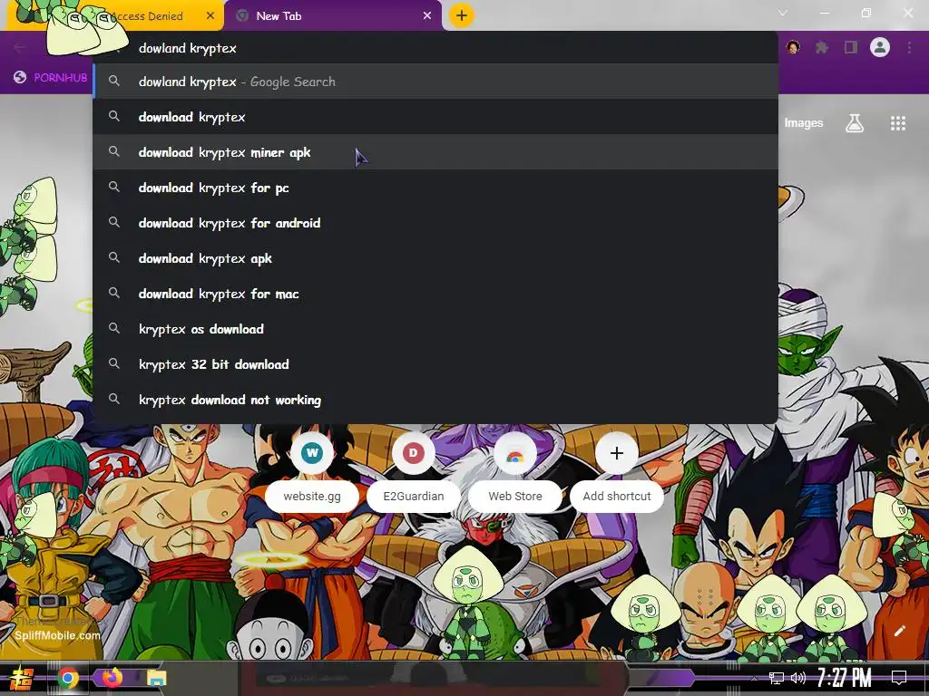Close the New Tab tab

tap(427, 16)
